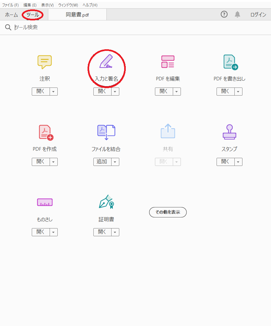271x326 pixels.
Task: Open the dropdown arrow under スタンプ
Action: pos(239,162)
